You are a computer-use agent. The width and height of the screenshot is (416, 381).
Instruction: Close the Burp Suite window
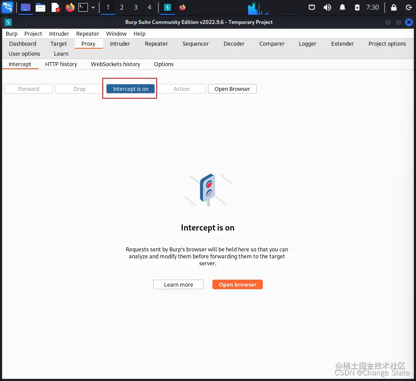pos(409,22)
